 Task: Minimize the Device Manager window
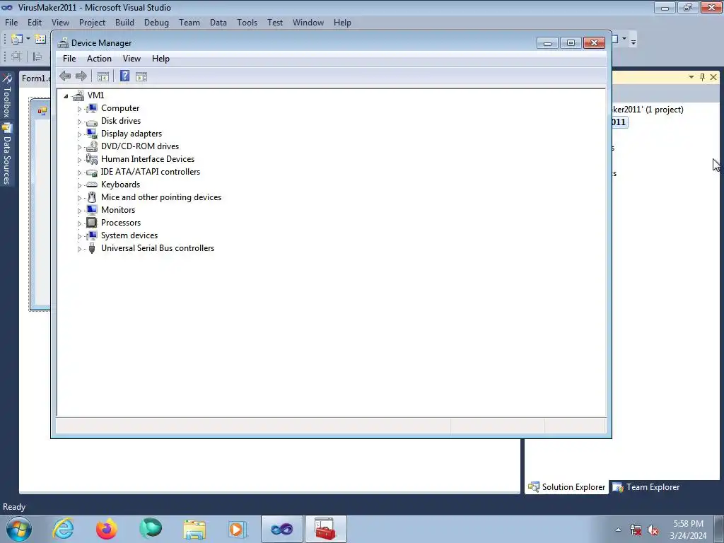tap(547, 43)
